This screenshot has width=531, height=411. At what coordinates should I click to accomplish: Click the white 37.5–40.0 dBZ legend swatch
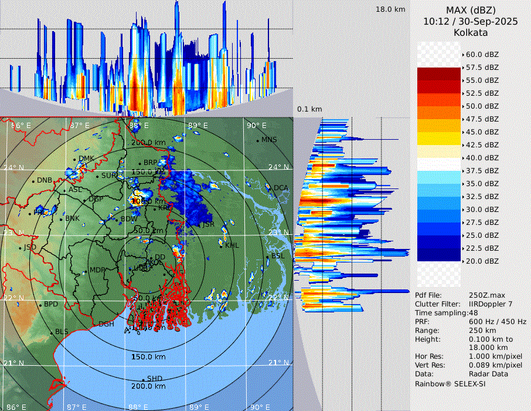pos(439,164)
